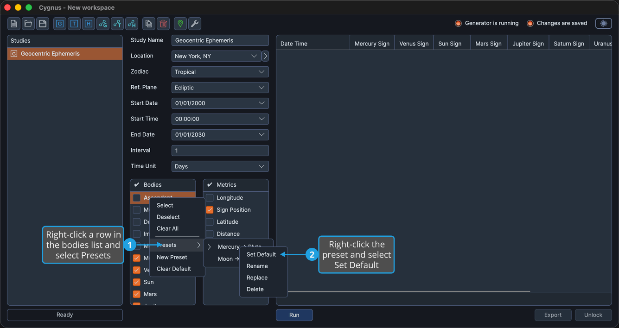Add a linked G aspect study
Screen dimensions: 619x328
[x=103, y=24]
